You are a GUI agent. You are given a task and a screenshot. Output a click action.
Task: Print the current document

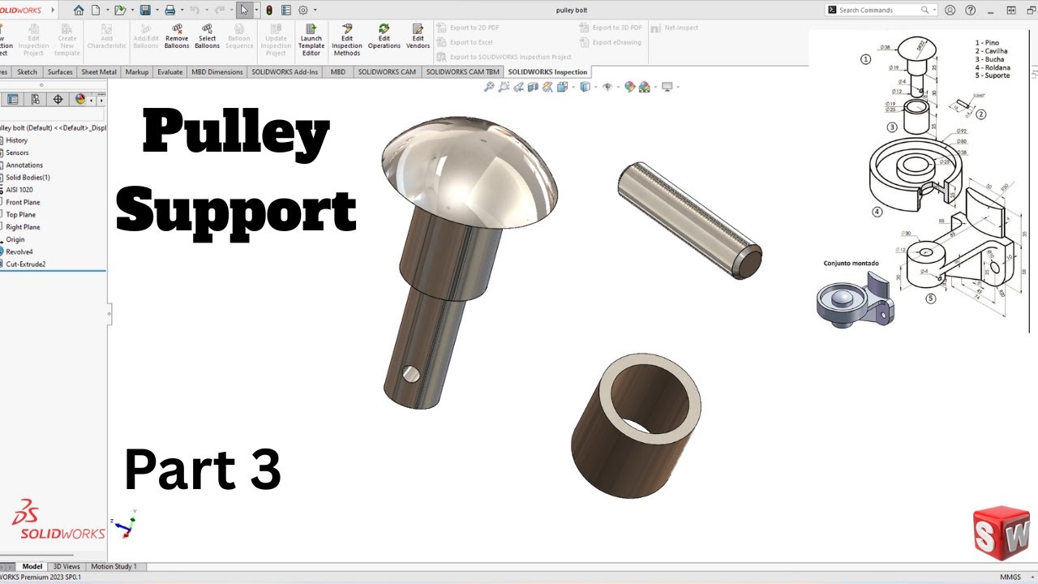pyautogui.click(x=169, y=10)
